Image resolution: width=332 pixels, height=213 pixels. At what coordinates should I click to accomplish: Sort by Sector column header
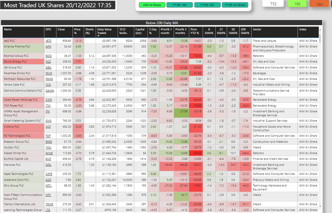(x=275, y=33)
